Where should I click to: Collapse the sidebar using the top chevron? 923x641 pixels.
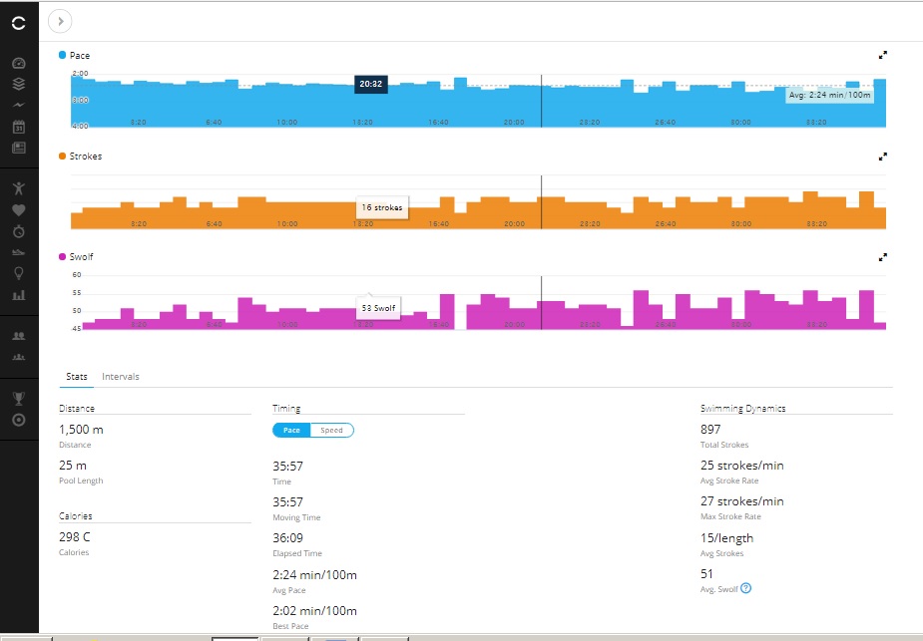[x=58, y=20]
